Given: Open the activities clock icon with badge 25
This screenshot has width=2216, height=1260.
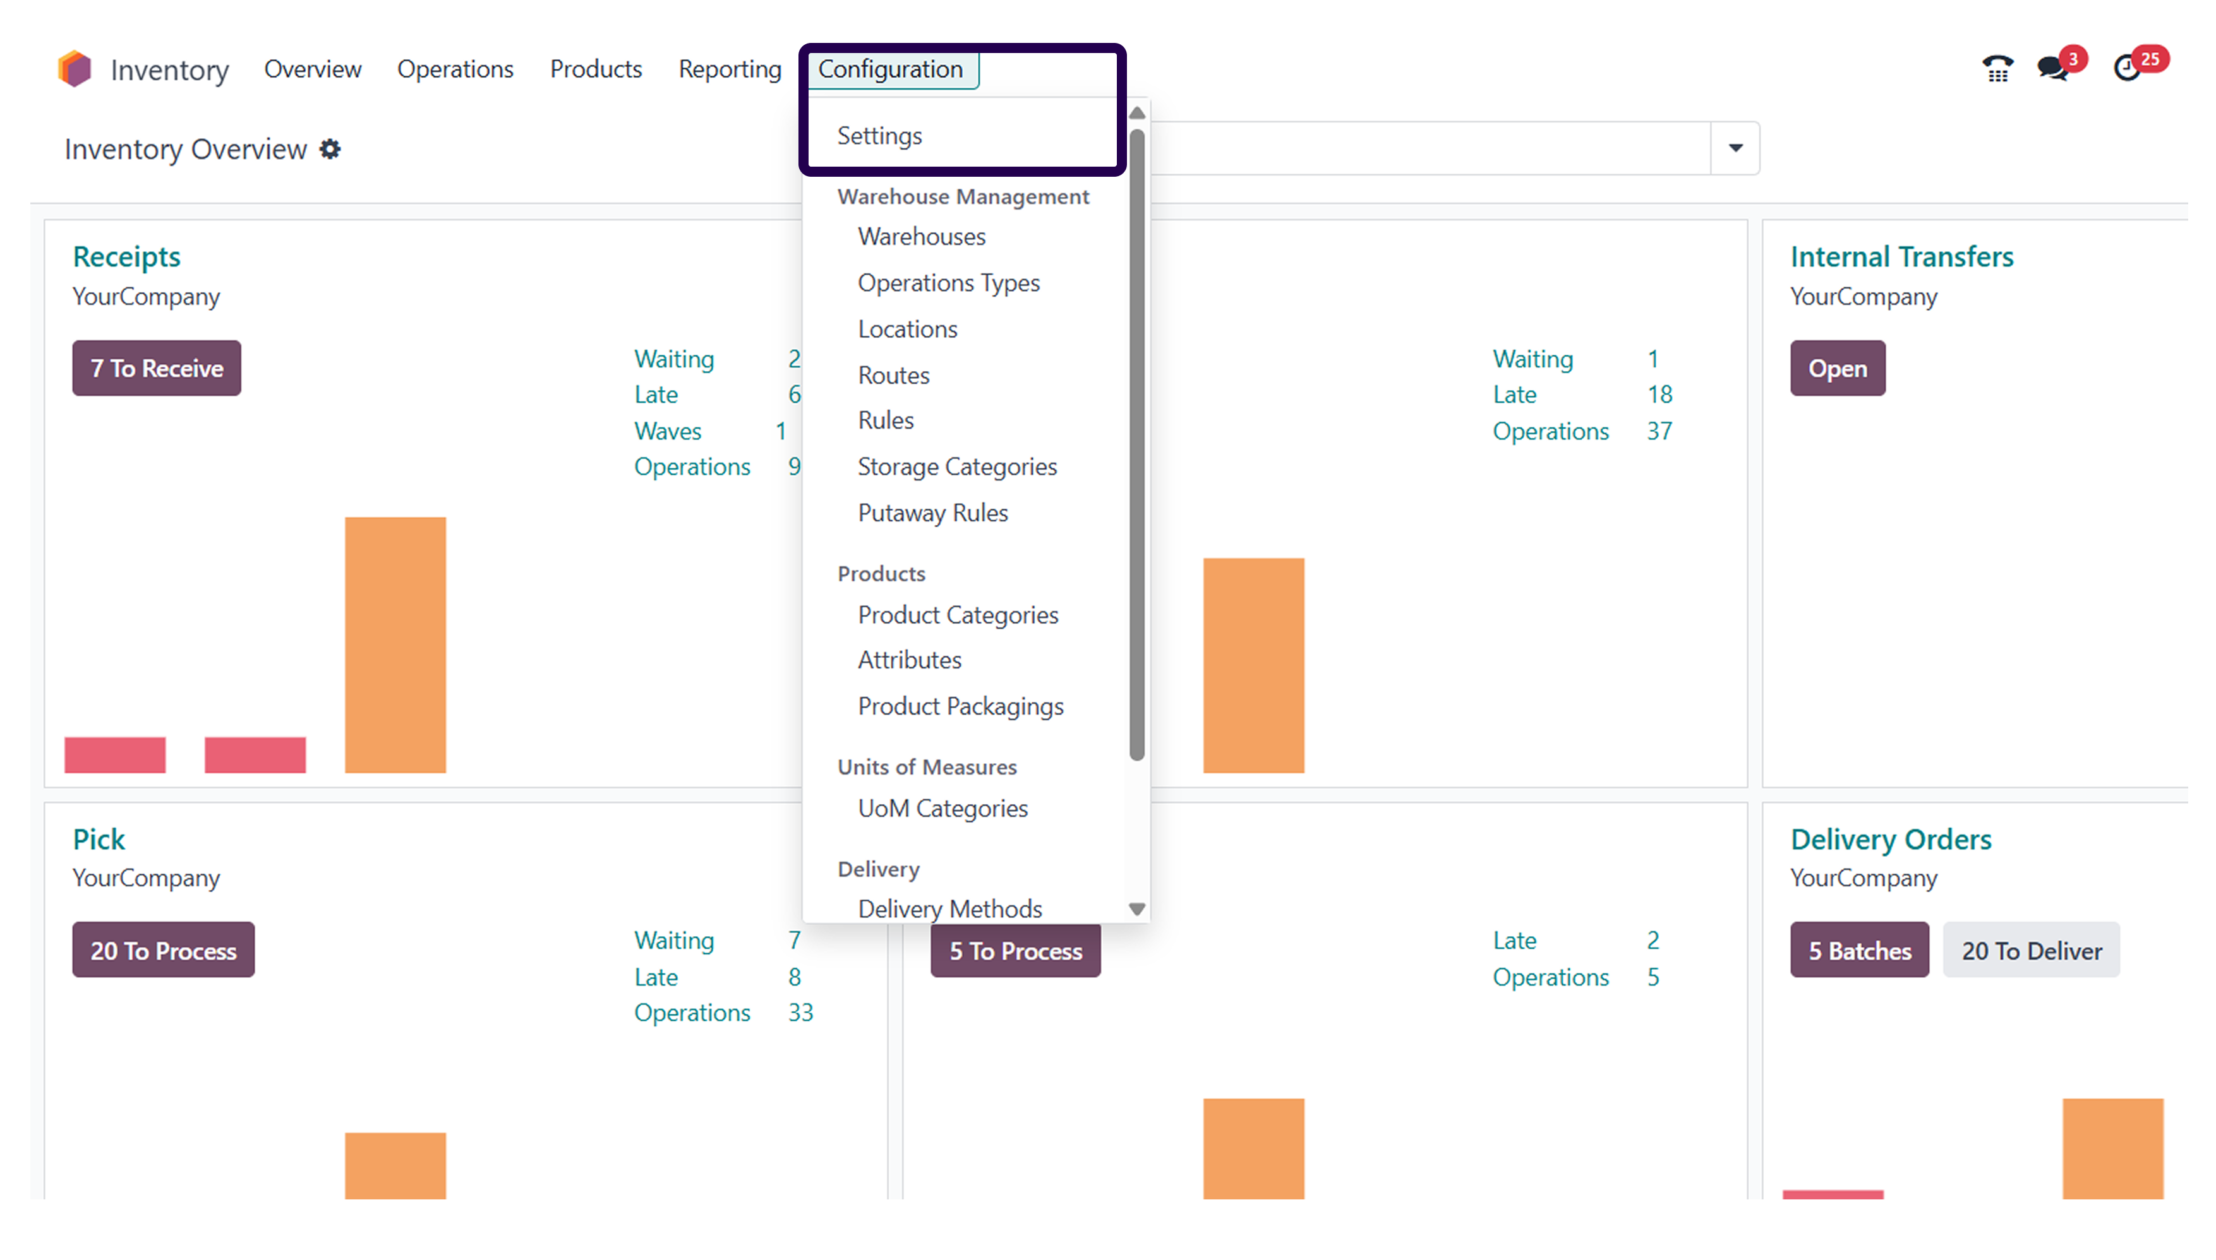Looking at the screenshot, I should click(x=2127, y=68).
